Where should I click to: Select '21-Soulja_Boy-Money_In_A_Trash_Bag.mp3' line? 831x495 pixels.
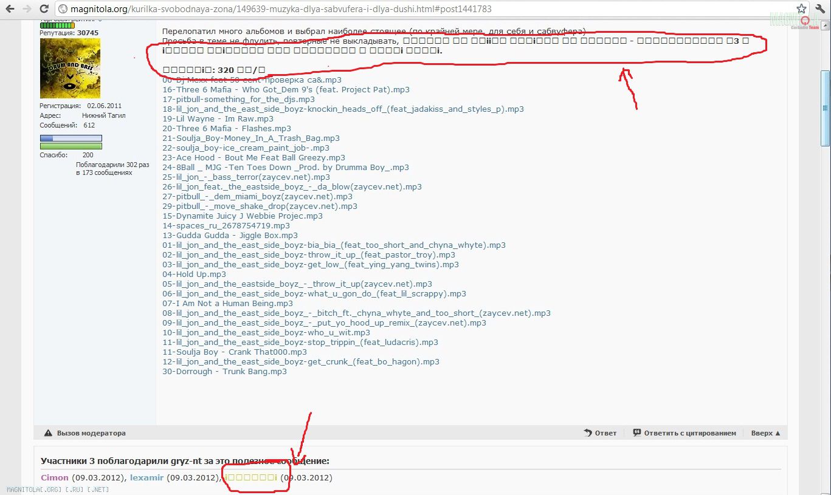pyautogui.click(x=251, y=138)
